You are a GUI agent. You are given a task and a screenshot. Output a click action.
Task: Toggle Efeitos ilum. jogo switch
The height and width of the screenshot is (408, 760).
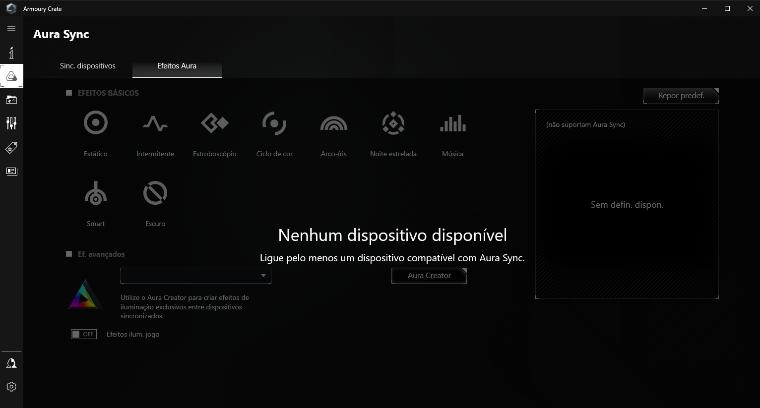(x=84, y=334)
